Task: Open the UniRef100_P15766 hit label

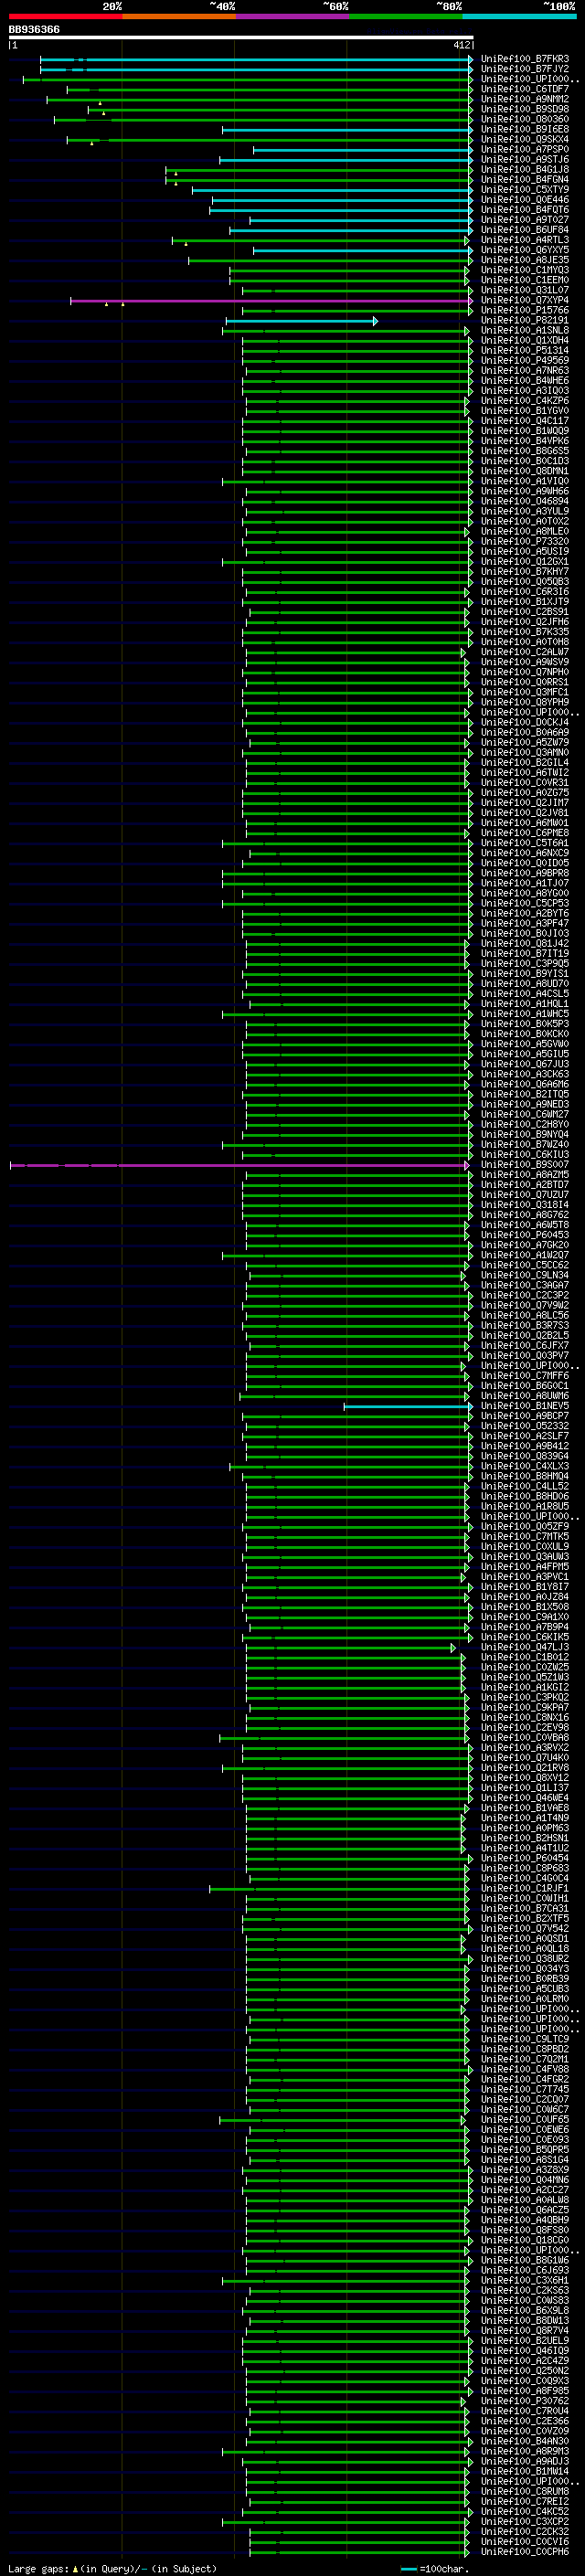Action: click(525, 310)
